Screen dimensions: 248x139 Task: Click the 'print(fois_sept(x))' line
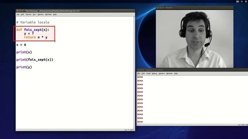[35, 59]
